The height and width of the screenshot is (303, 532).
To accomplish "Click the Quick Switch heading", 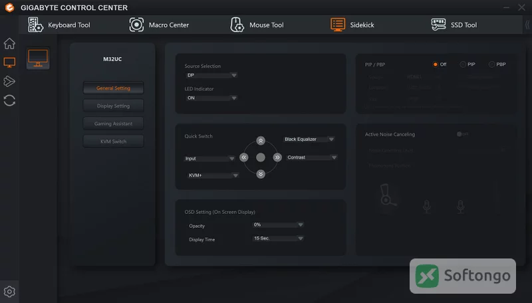I will click(198, 136).
